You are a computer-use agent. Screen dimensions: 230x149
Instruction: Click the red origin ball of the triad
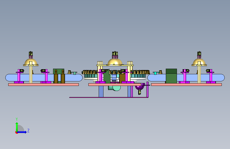pyautogui.click(x=16, y=132)
